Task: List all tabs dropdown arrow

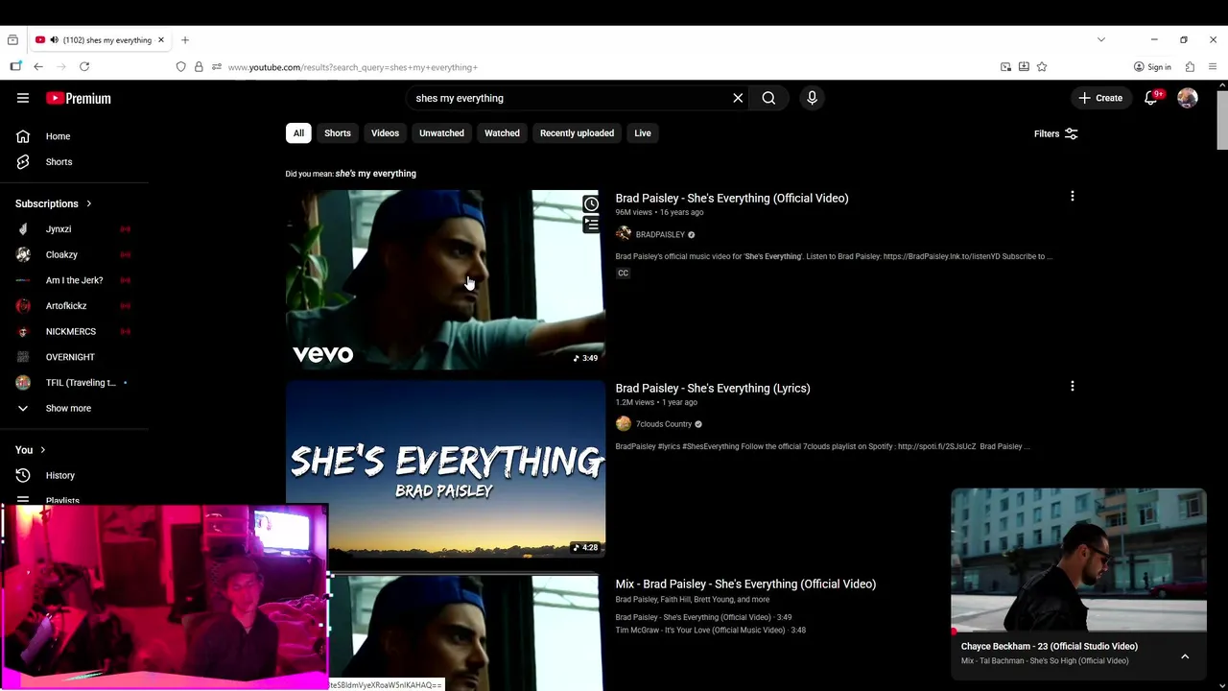Action: pyautogui.click(x=1101, y=40)
